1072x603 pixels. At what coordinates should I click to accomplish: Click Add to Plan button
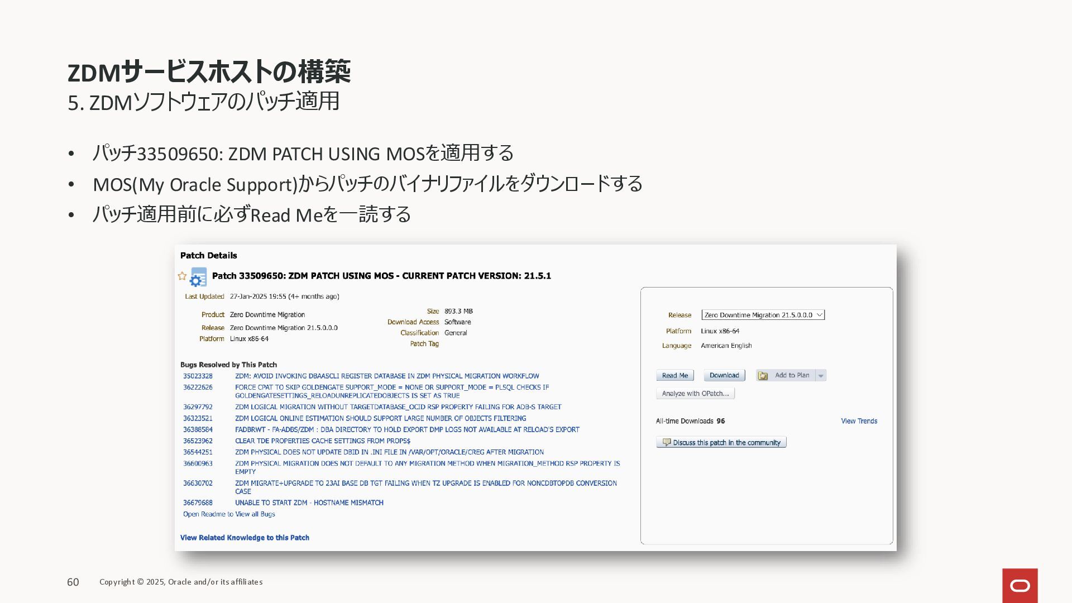coord(786,376)
